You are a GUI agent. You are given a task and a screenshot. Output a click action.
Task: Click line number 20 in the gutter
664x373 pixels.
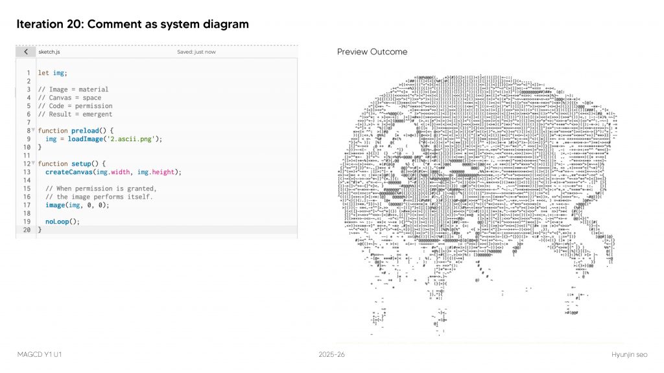(27, 230)
